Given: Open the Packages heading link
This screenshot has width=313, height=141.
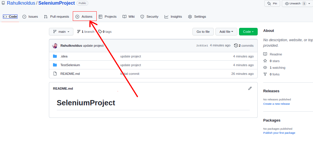Looking at the screenshot, I should 272,120.
